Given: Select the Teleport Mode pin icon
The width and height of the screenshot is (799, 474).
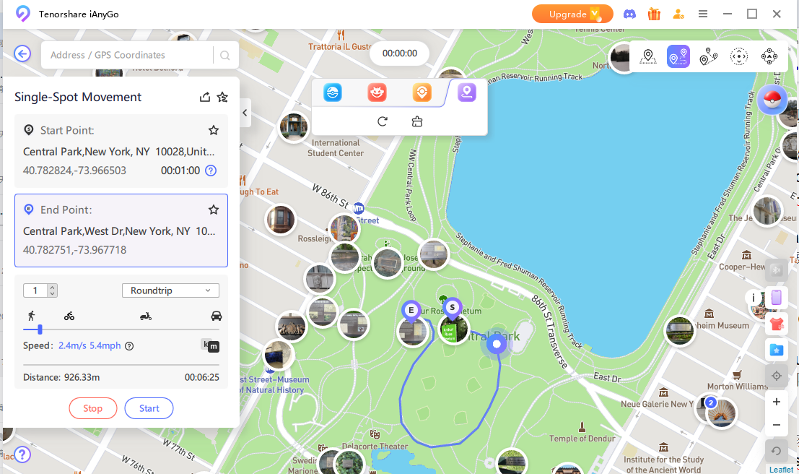Looking at the screenshot, I should tap(647, 56).
